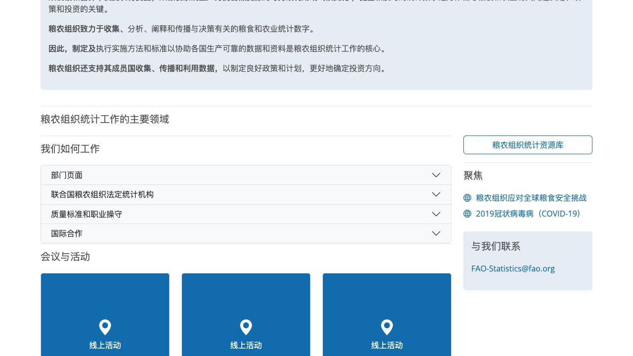Click globe icon beside 2019冠状病毒病

click(467, 214)
